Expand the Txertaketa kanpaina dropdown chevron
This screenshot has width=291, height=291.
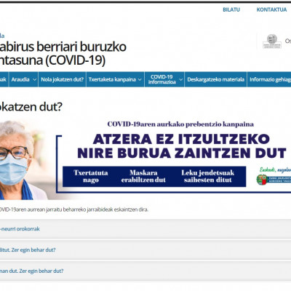140,79
